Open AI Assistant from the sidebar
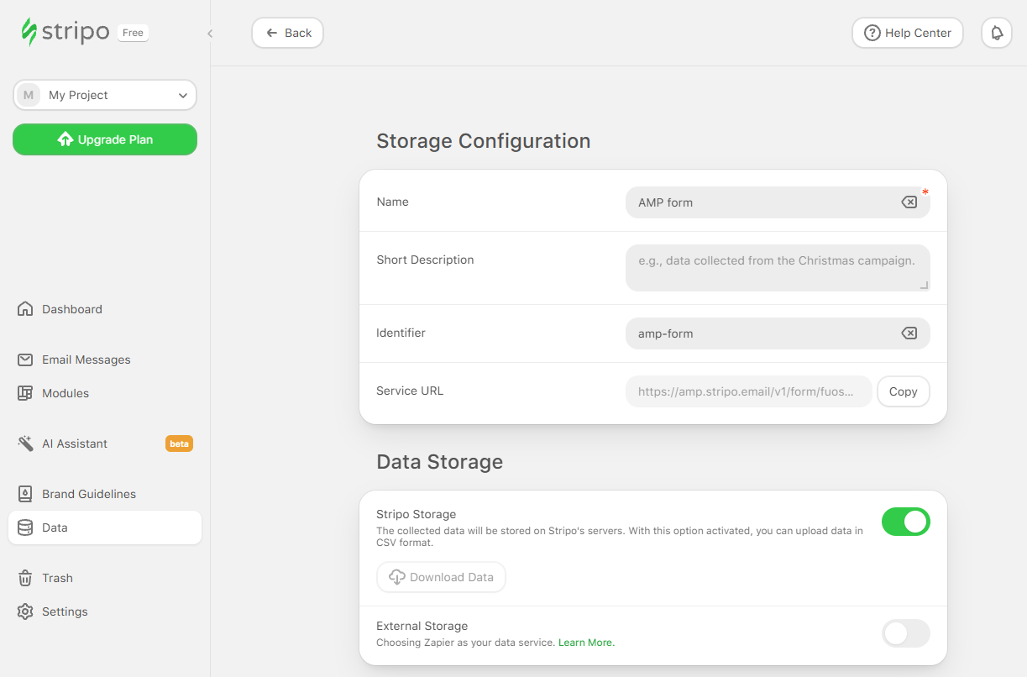This screenshot has width=1027, height=677. 105,443
